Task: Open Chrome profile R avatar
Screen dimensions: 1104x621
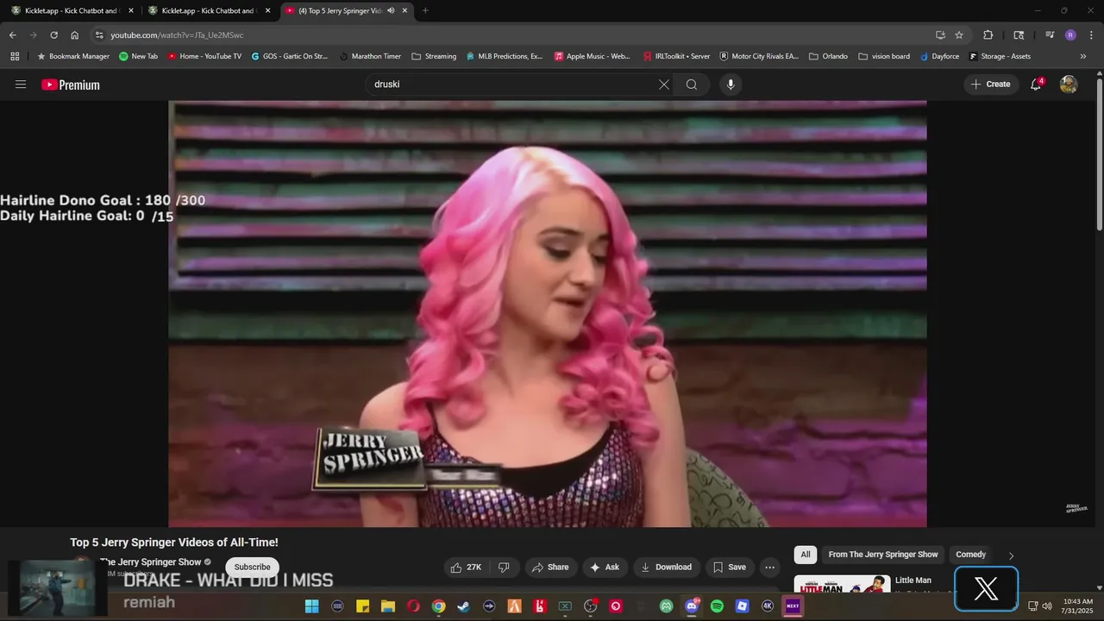Action: tap(1070, 34)
